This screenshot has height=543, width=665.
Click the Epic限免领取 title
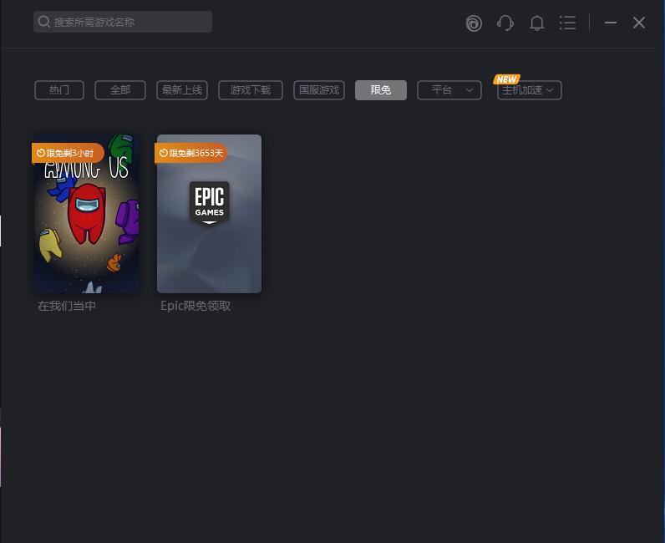tap(195, 306)
